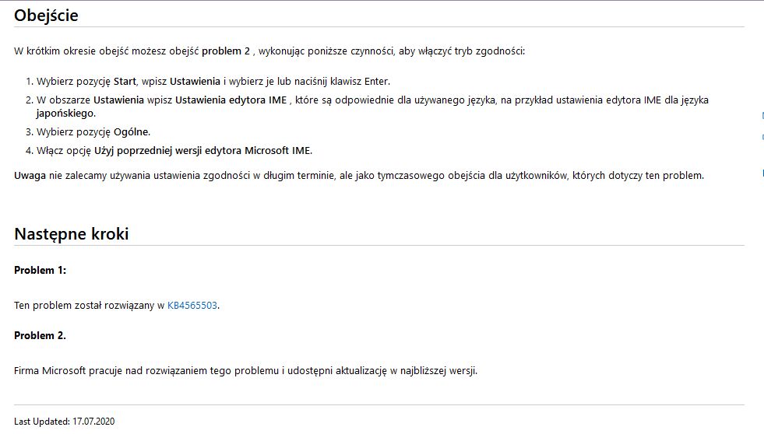Click the bold "Uwaga" note label
The image size is (764, 434).
(30, 175)
